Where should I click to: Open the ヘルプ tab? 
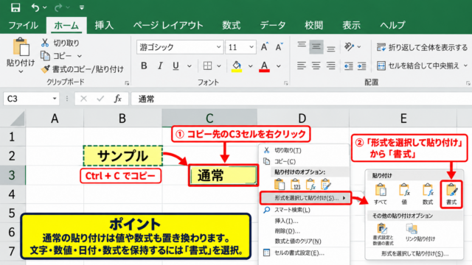(393, 25)
